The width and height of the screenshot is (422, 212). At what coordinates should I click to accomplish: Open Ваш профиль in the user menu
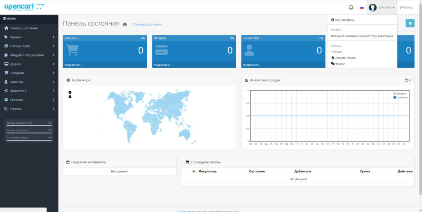tap(342, 20)
